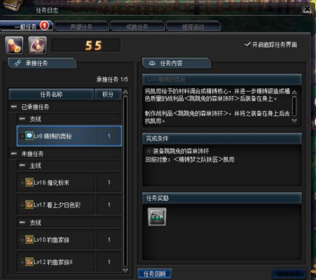Click the quest icon beside Lv16 催化粉末

click(x=29, y=182)
